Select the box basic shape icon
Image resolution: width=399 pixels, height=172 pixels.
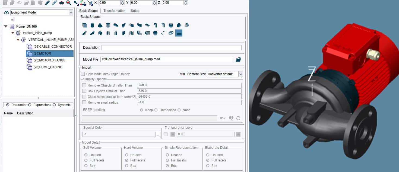coord(84,25)
